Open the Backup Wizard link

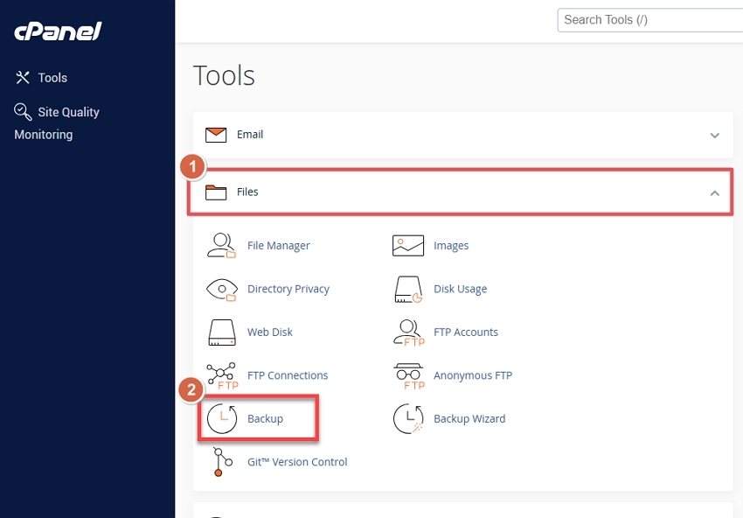(469, 419)
